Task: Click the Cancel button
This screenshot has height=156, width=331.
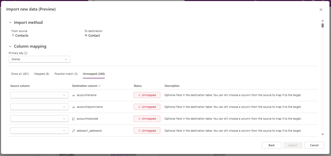Action: (x=314, y=145)
